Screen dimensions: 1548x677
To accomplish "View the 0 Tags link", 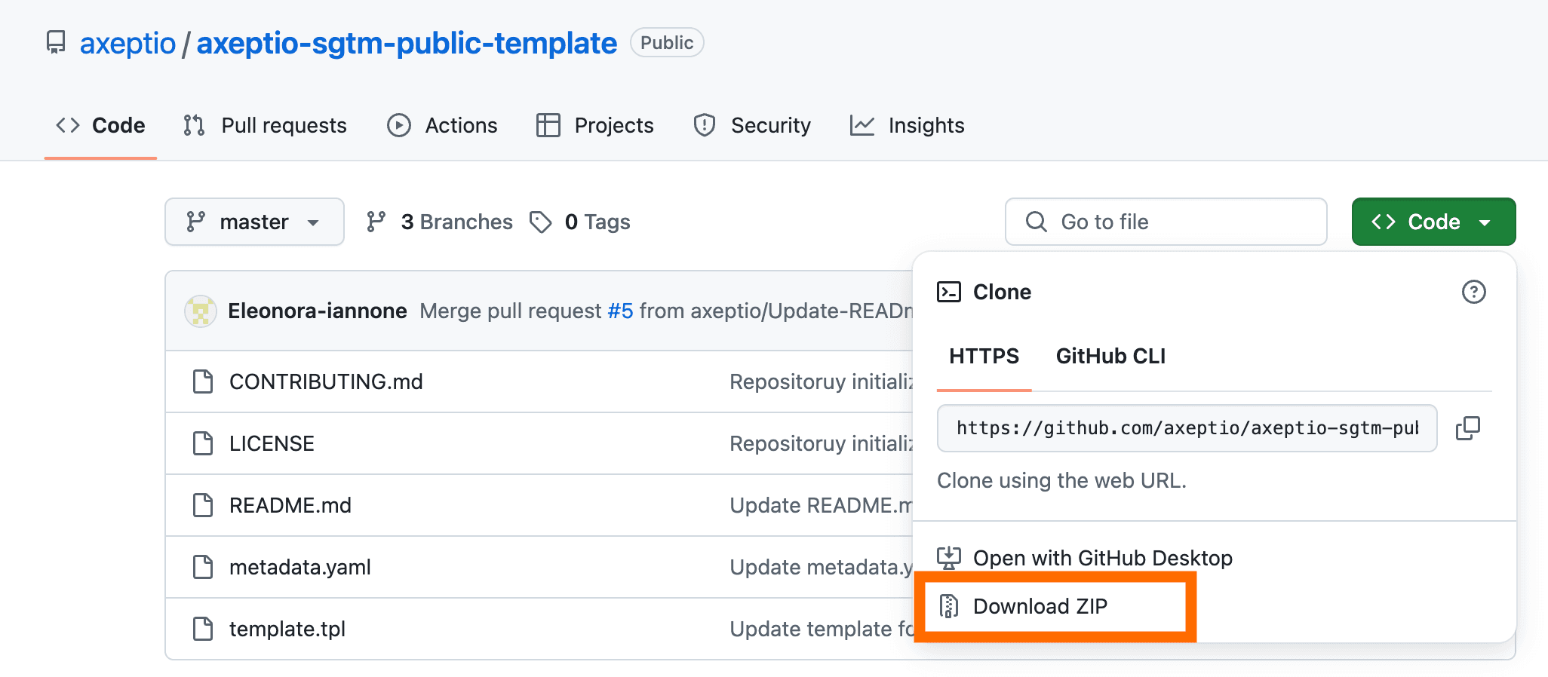I will coord(580,222).
